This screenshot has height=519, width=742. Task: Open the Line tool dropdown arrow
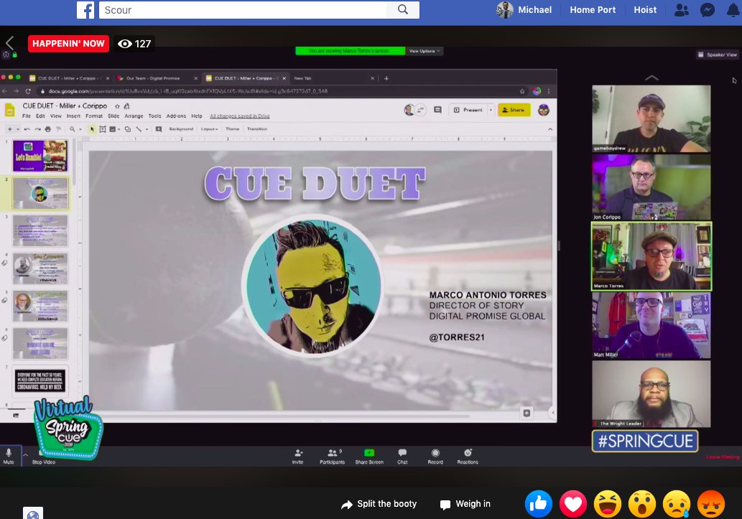[147, 129]
